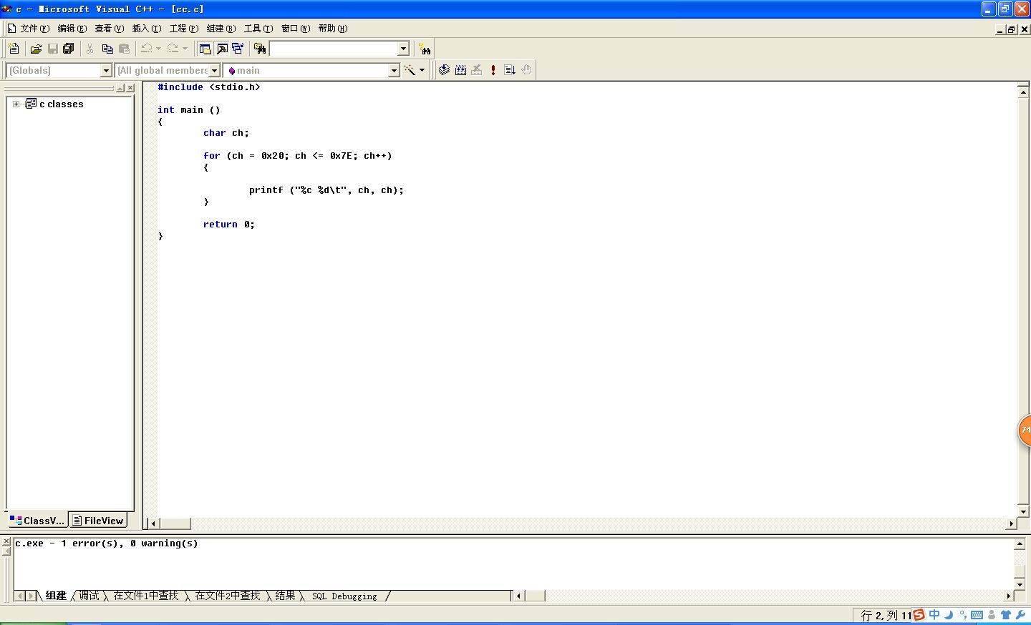Click the workspace panel docking toggle button
This screenshot has width=1031, height=625.
coord(120,88)
